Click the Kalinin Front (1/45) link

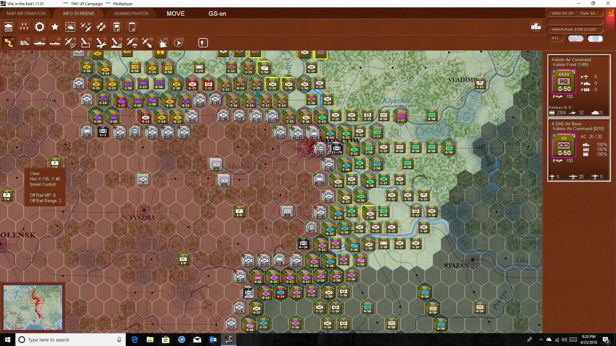570,64
